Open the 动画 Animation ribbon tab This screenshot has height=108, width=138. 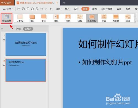point(94,9)
